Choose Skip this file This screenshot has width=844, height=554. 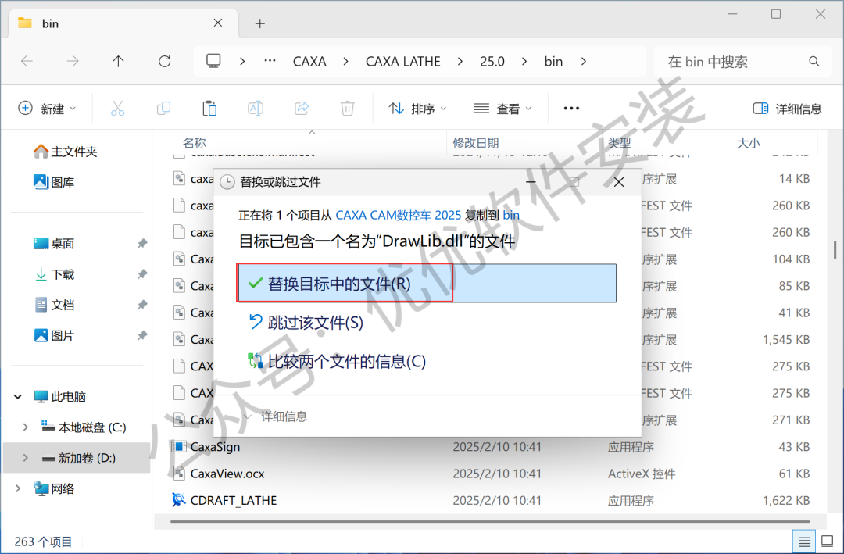click(x=306, y=323)
